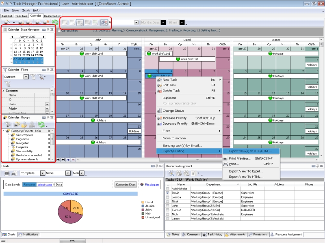
Task: Pin the Calendar Filters panel
Action: coord(48,70)
